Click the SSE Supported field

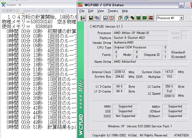125,111
